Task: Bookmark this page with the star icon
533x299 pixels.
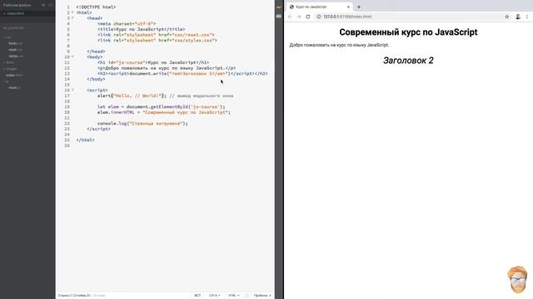Action: [507, 17]
